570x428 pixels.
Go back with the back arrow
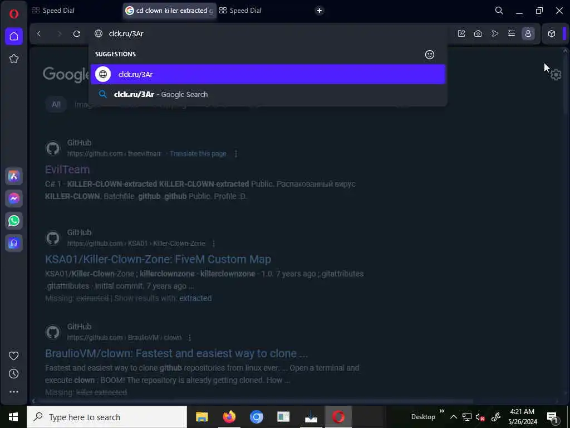coord(39,34)
